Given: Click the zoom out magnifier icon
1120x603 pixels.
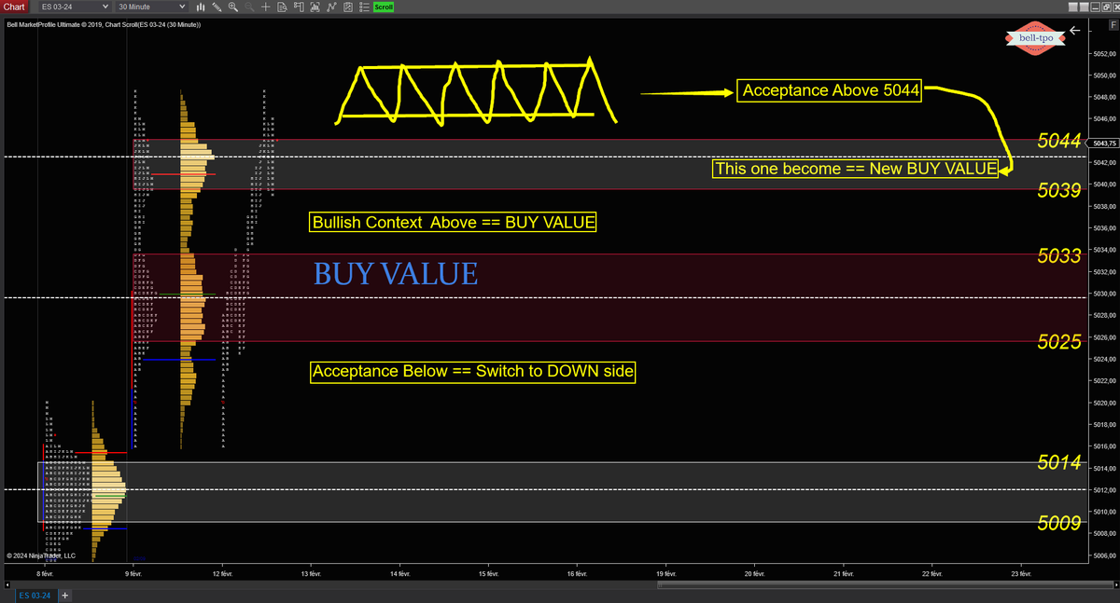Looking at the screenshot, I should point(250,7).
